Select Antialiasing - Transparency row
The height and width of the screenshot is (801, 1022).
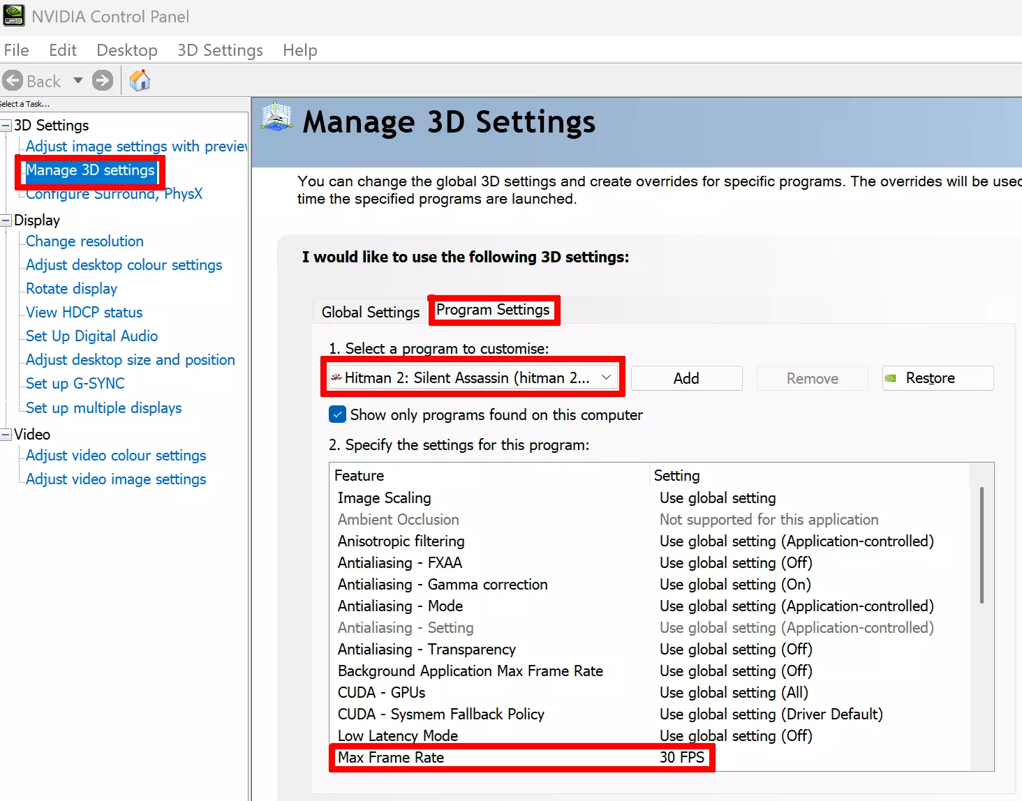point(649,650)
